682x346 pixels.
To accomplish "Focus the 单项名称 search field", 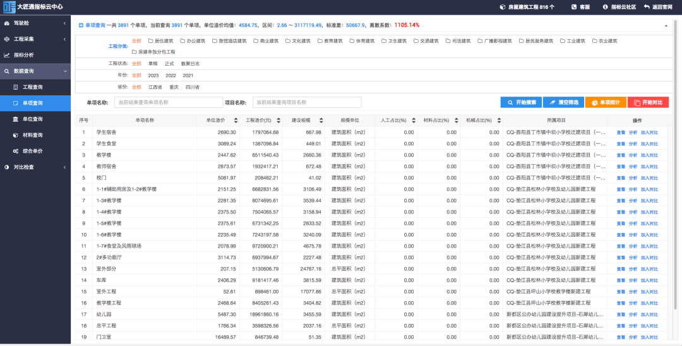I will pos(169,102).
